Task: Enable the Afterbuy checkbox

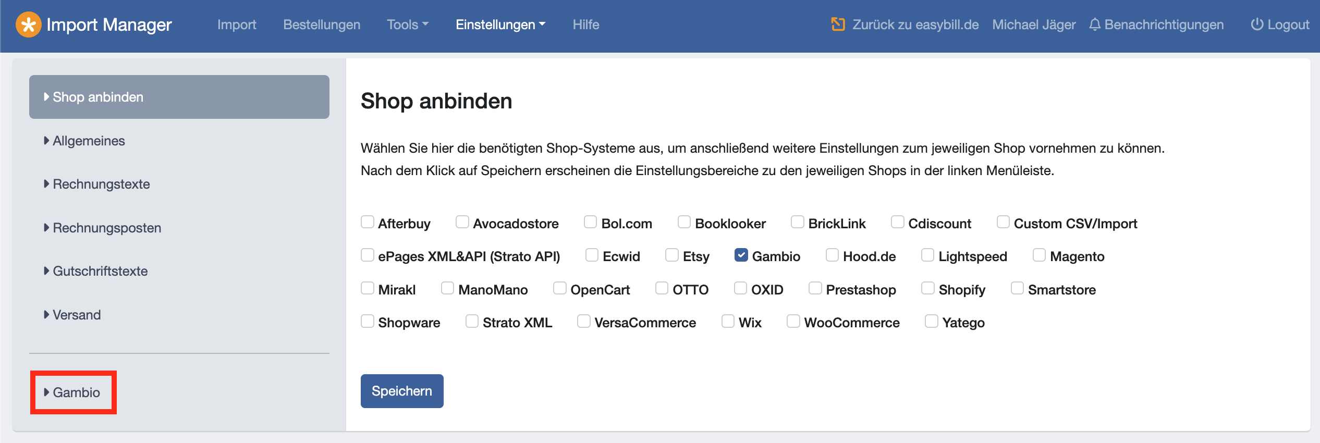Action: 368,222
